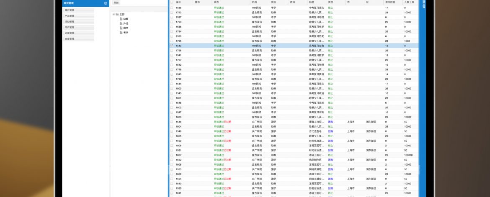Select the 考学 category in tree

tap(126, 33)
